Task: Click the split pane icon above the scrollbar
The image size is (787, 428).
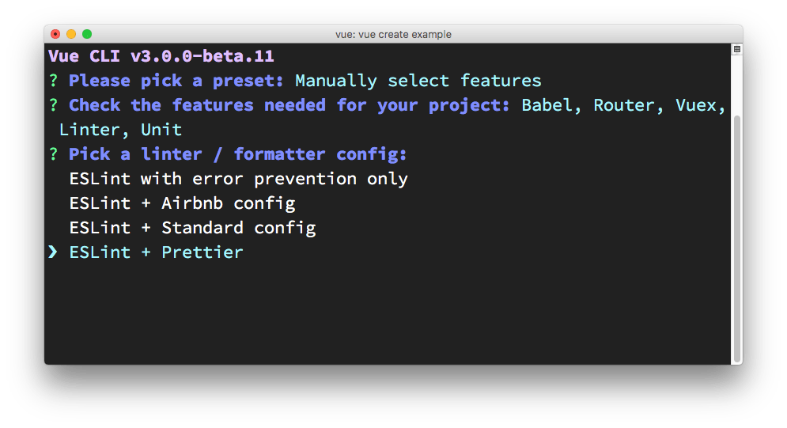Action: [x=736, y=49]
